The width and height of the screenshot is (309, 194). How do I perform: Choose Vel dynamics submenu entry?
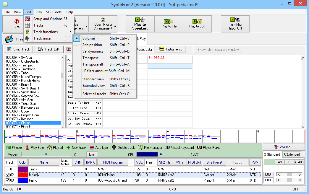click(x=104, y=51)
